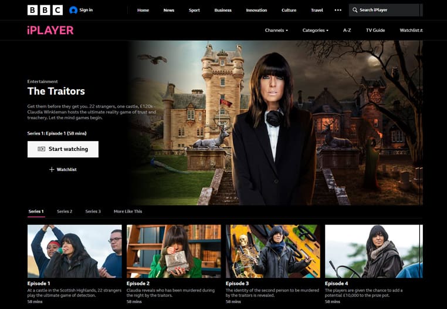Open the Episode 4 thumbnail
The height and width of the screenshot is (309, 447).
point(374,251)
